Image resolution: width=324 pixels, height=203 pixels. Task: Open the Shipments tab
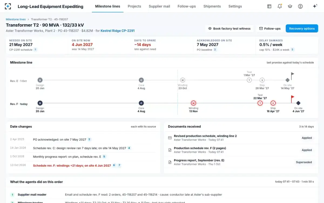[212, 6]
